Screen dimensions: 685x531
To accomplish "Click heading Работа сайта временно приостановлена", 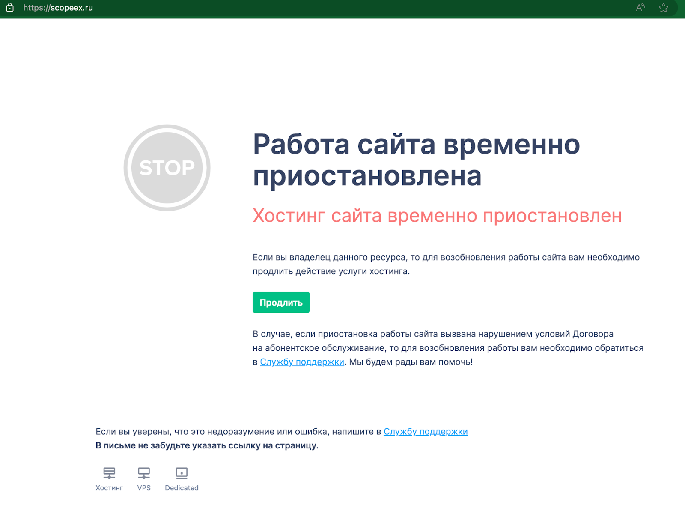I will pyautogui.click(x=416, y=160).
